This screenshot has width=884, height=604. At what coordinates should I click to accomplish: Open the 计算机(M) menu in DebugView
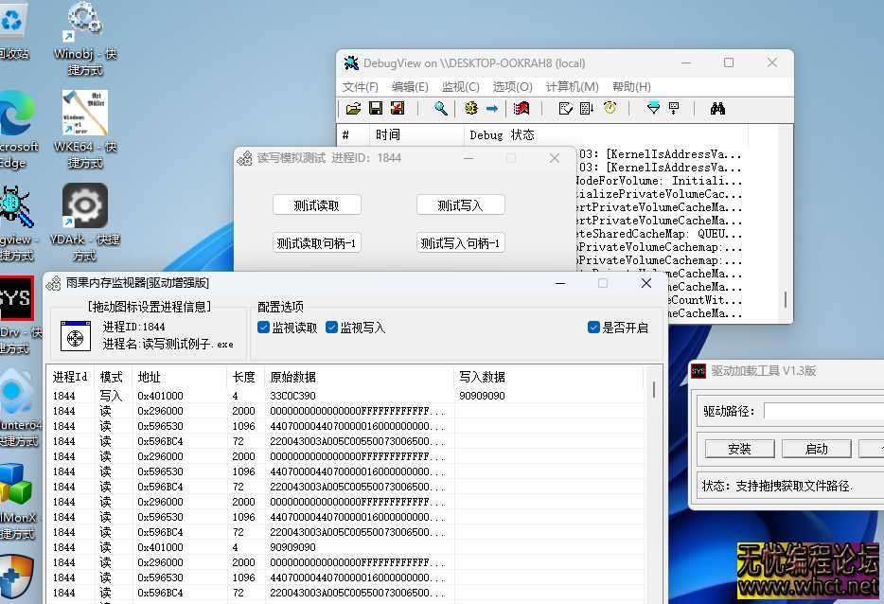tap(574, 86)
